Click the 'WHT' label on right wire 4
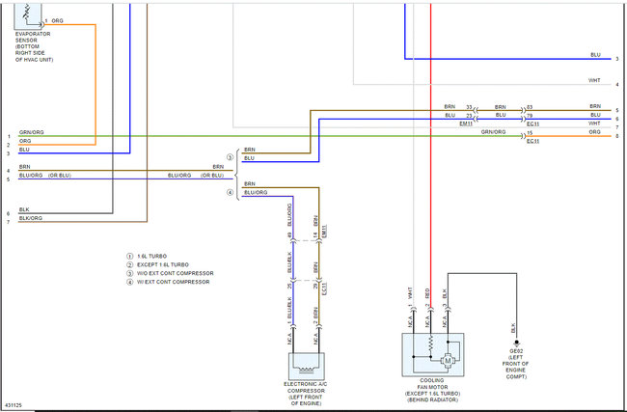This screenshot has height=412, width=627. pos(594,80)
